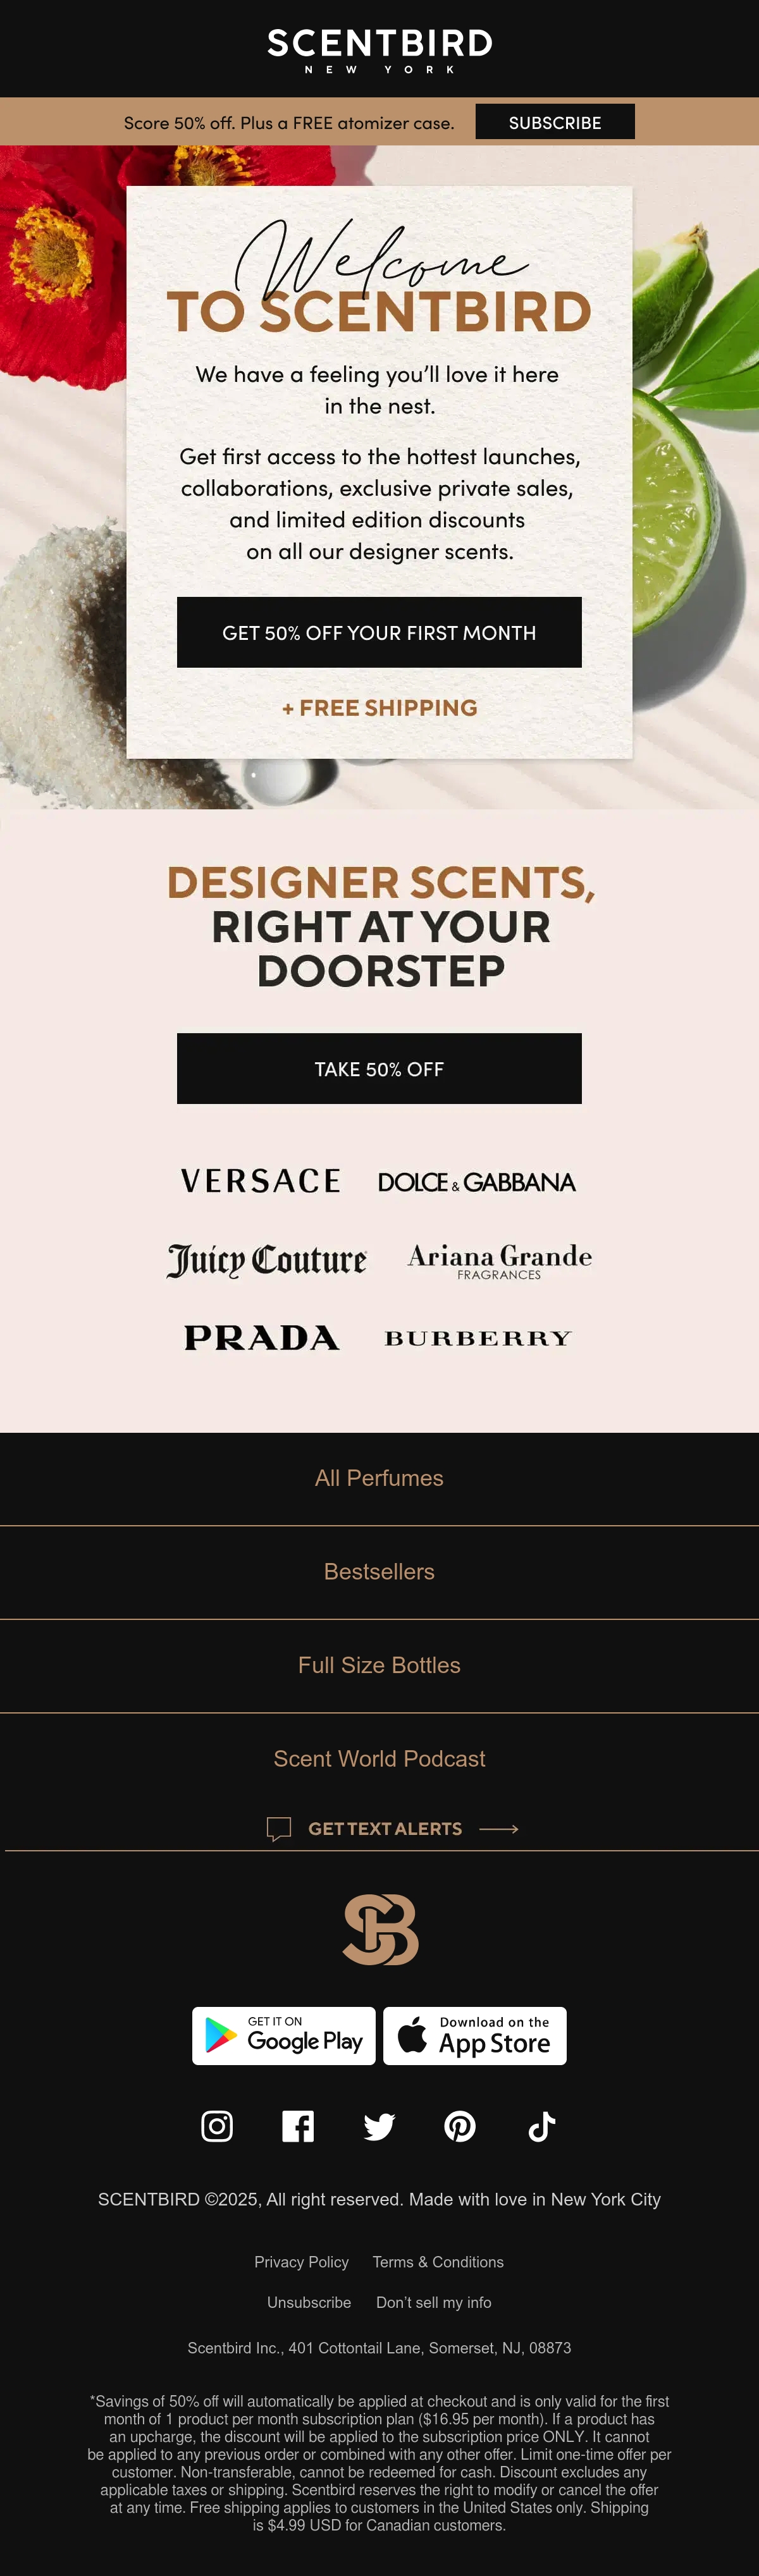
Task: Open the Privacy Policy link
Action: coord(301,2261)
